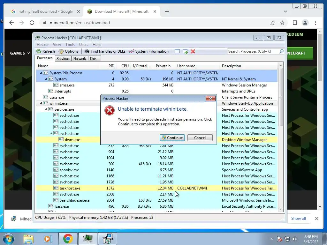Close the Download Minecraft tab
Screen dimensions: 327x245
pos(155,11)
